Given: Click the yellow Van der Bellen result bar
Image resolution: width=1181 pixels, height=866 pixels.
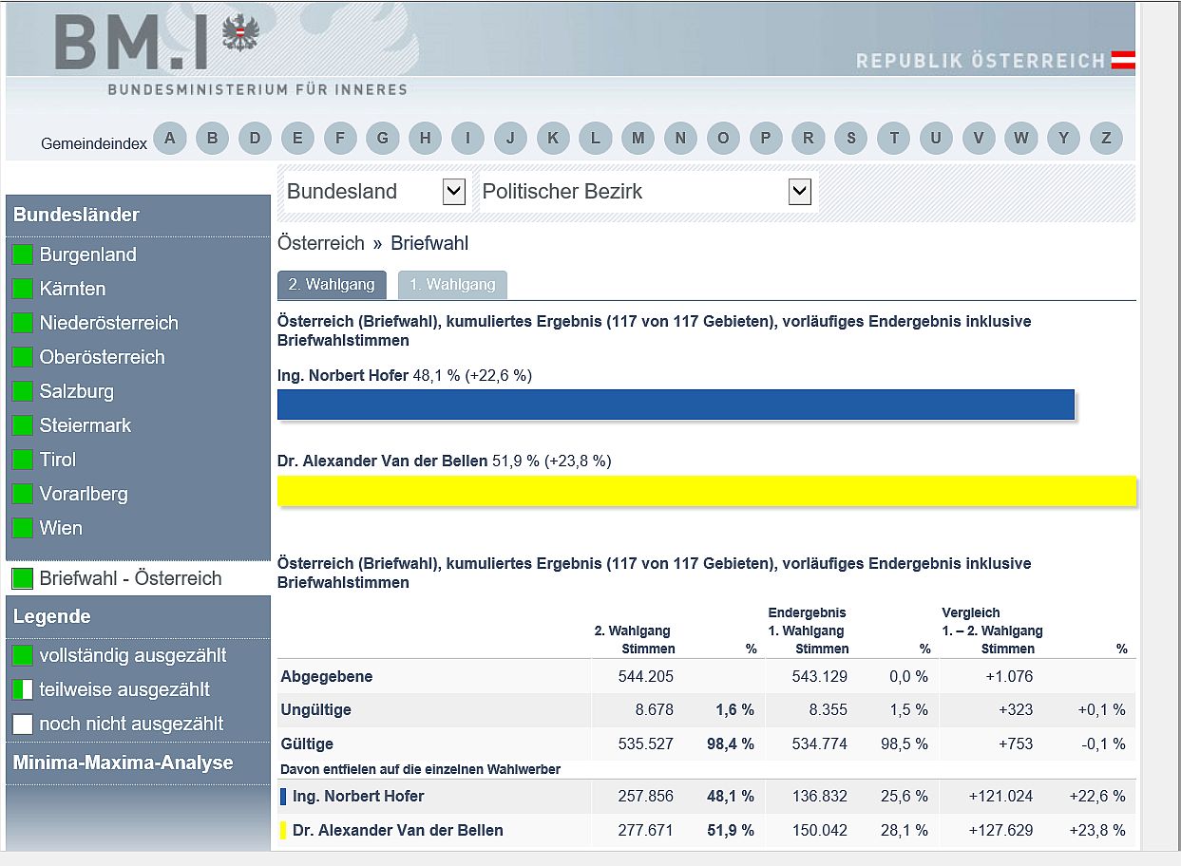Looking at the screenshot, I should [706, 491].
